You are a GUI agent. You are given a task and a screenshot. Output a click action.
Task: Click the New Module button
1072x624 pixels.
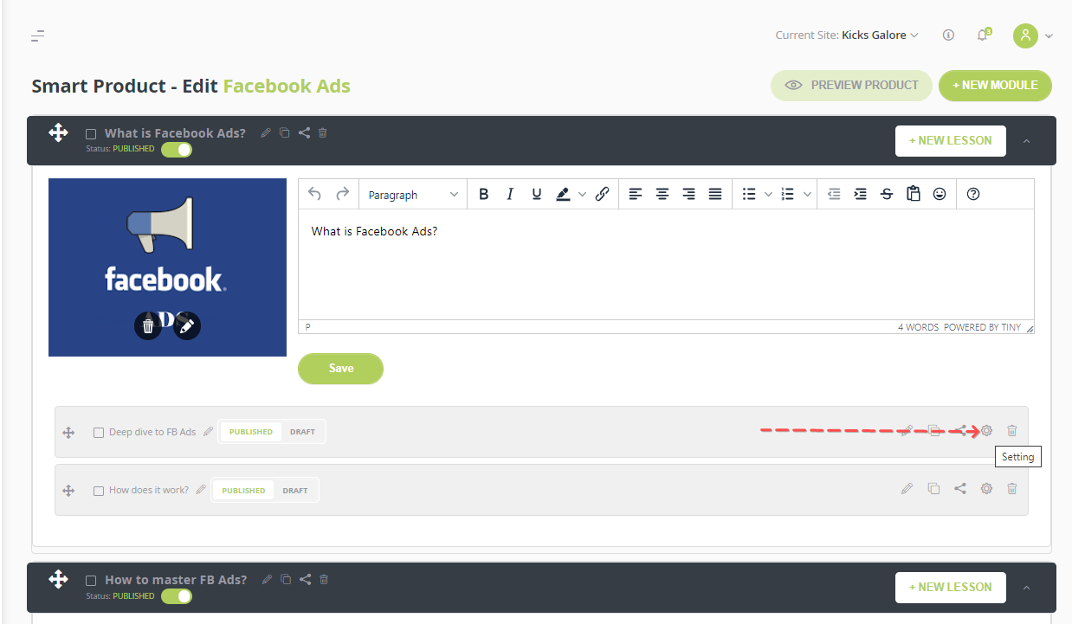[995, 86]
